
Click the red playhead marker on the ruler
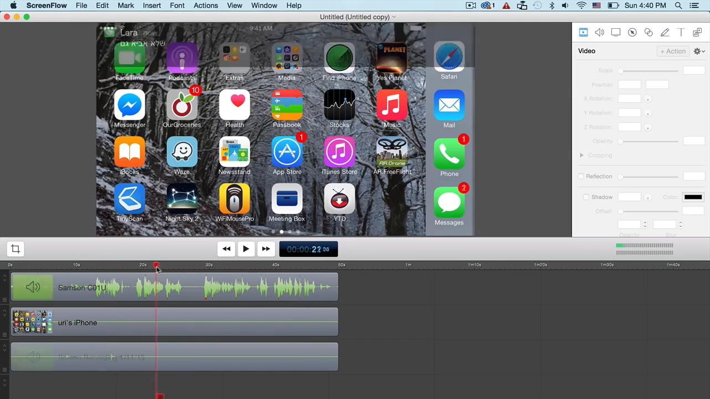click(x=156, y=266)
